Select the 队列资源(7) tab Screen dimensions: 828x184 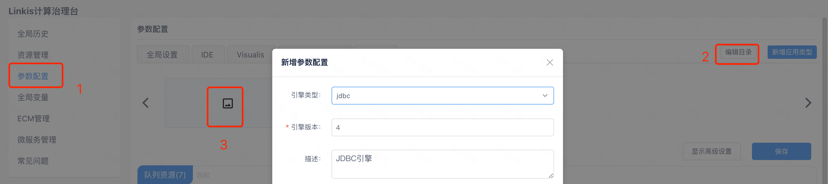(165, 175)
